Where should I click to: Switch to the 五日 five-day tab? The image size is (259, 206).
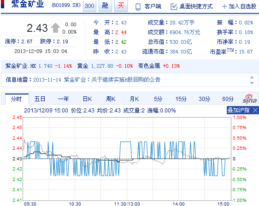[40, 99]
